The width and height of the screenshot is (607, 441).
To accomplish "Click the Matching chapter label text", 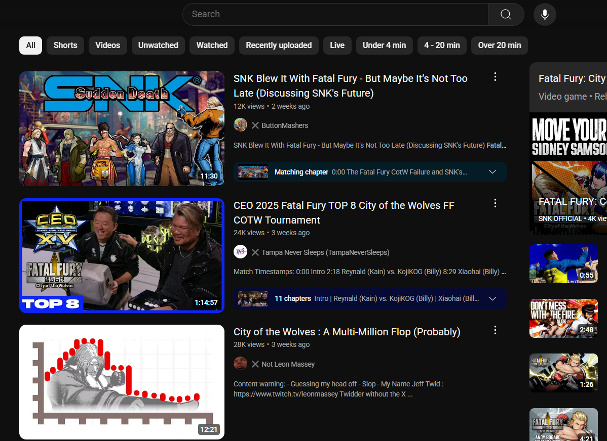I will pyautogui.click(x=301, y=172).
